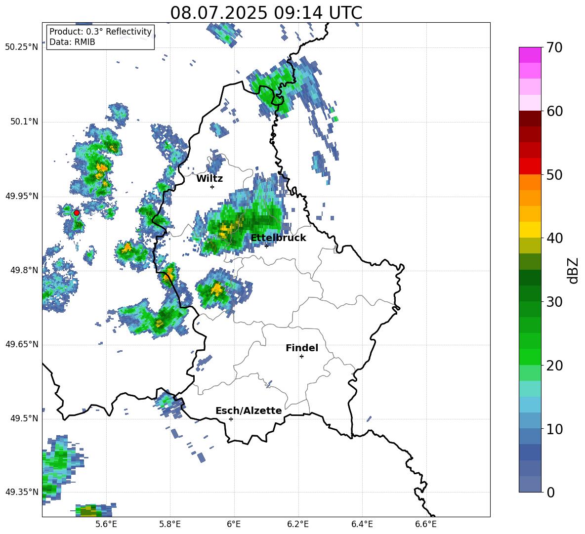
Task: Click the cross marker below Wiltz
Action: [212, 187]
